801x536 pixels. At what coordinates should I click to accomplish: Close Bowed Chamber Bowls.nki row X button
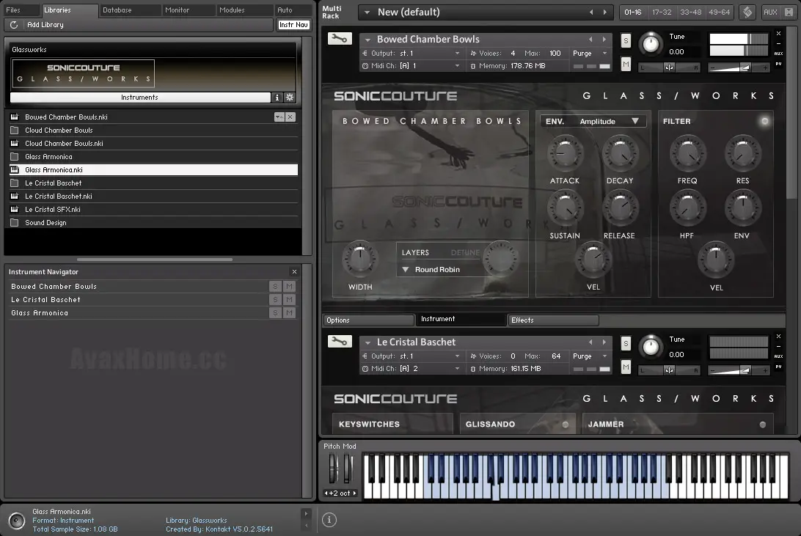click(290, 117)
